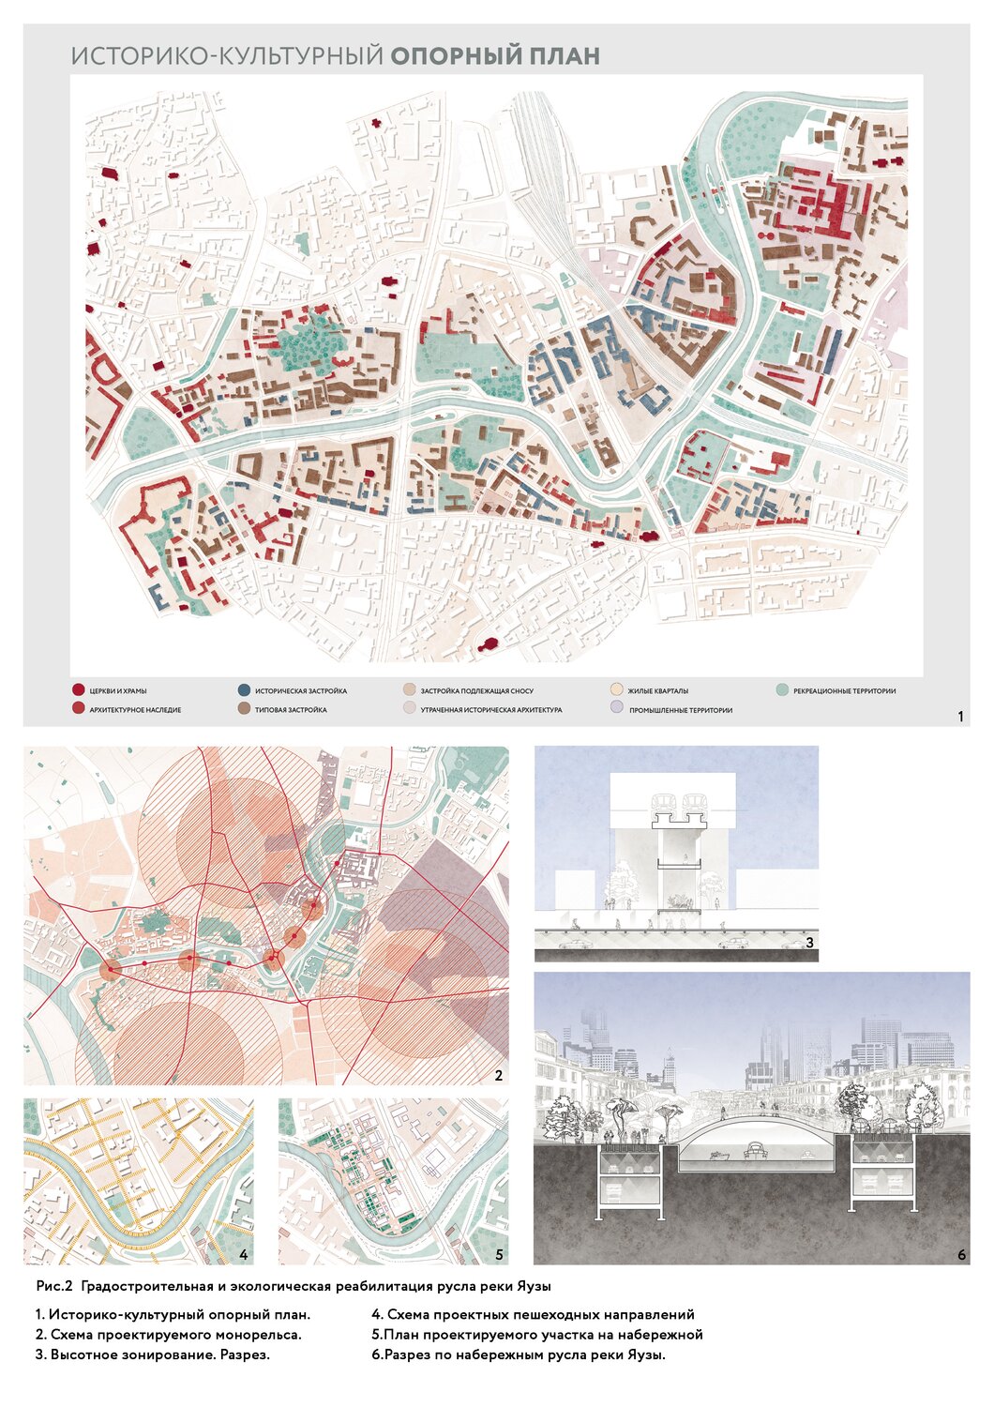Screen dimensions: 994x1407
Task: Open the embankment site plan numbered 5
Action: click(x=394, y=1182)
